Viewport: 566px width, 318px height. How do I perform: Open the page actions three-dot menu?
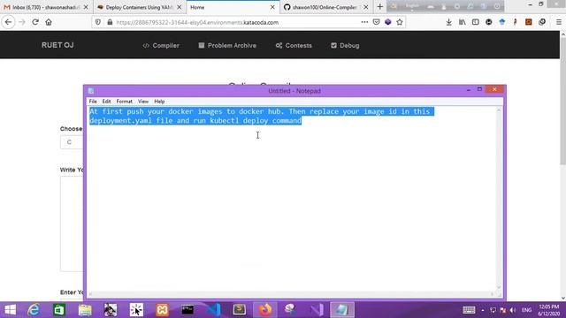[364, 22]
